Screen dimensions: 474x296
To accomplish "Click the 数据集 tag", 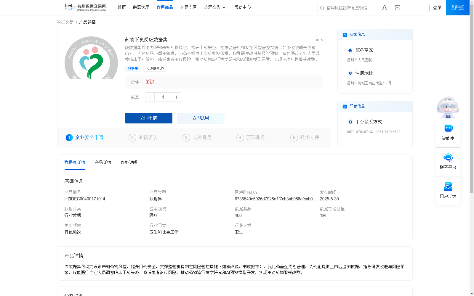I will 133,69.
